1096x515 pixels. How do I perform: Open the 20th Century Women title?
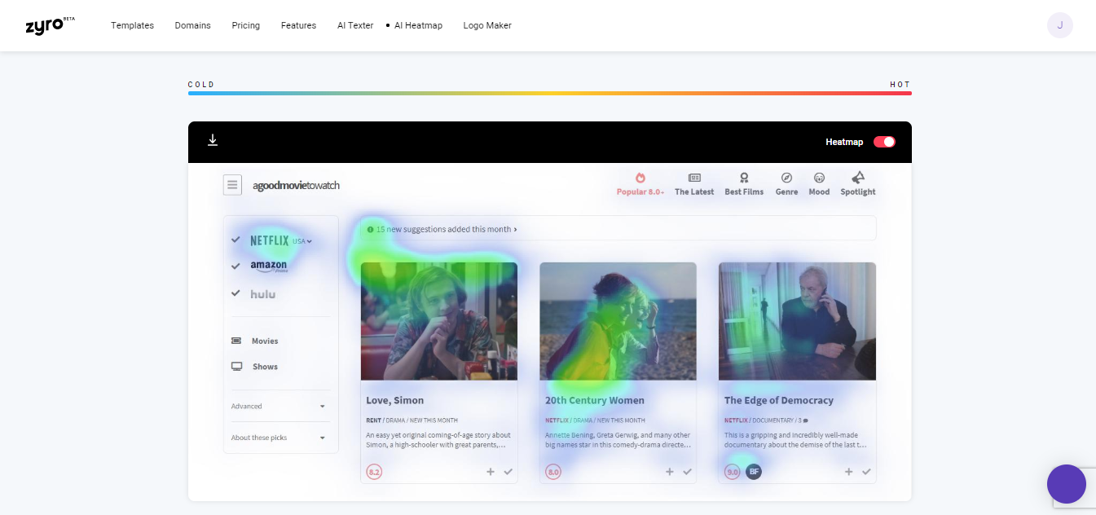[x=595, y=400]
